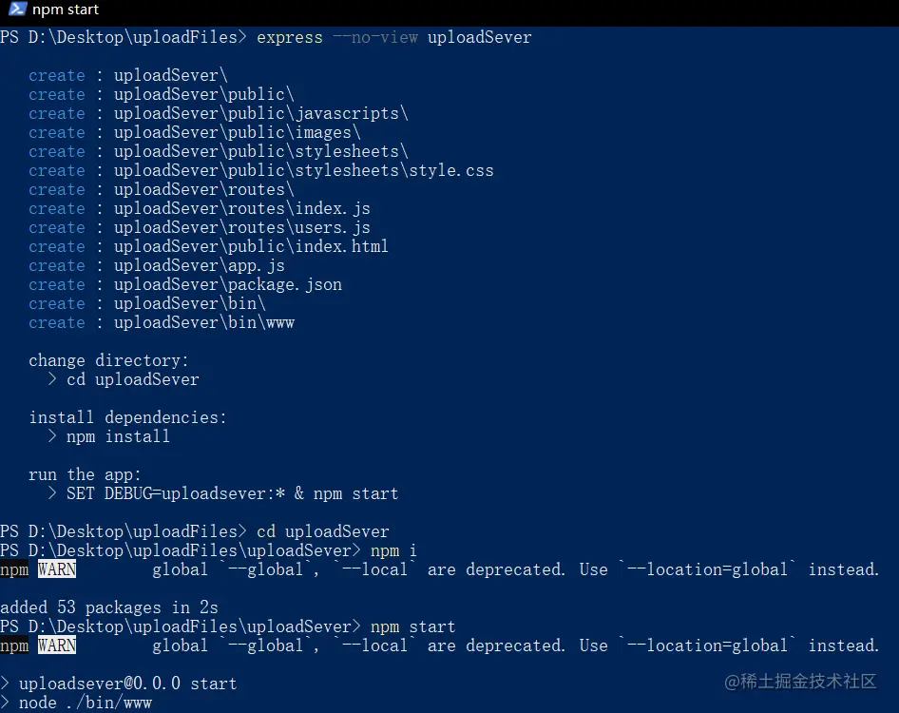This screenshot has height=713, width=899.
Task: Click the 'uploadSever\app.js' path
Action: 200,265
